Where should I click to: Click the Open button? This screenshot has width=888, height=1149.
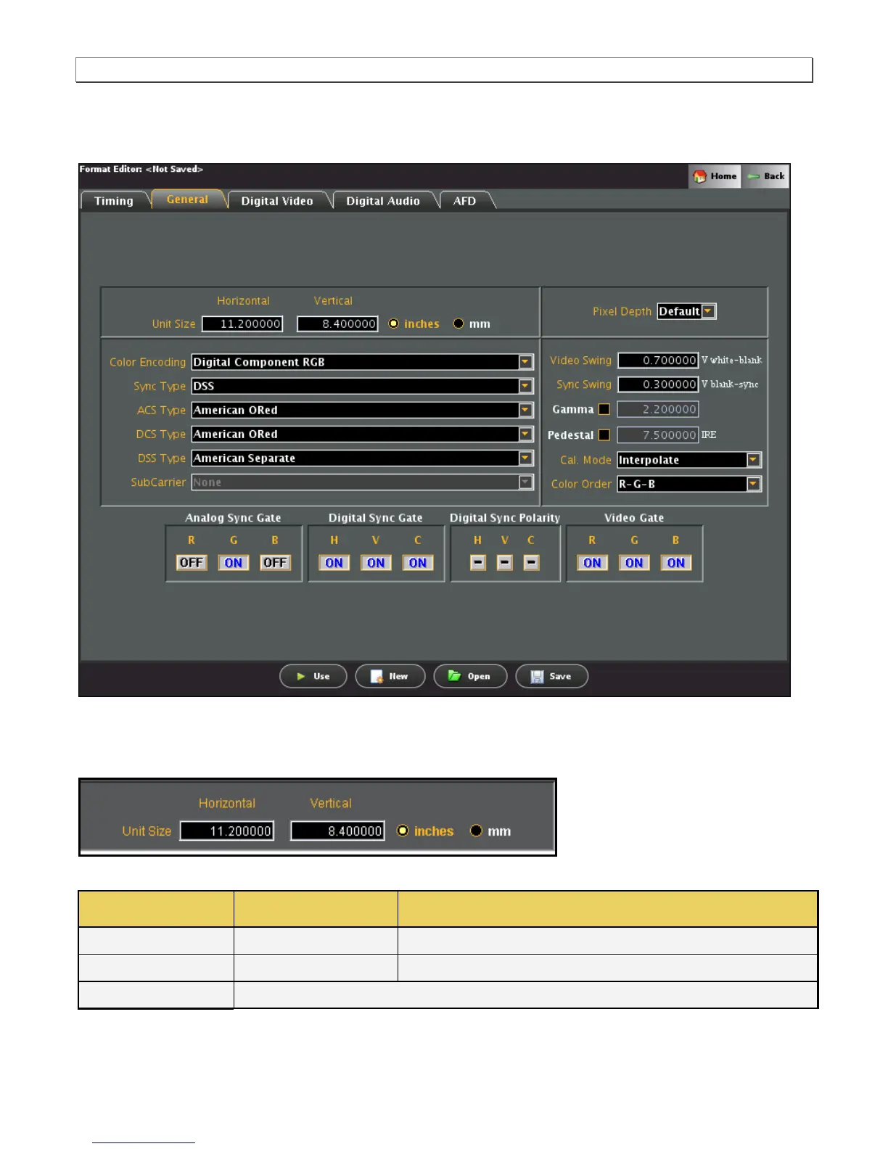tap(470, 676)
